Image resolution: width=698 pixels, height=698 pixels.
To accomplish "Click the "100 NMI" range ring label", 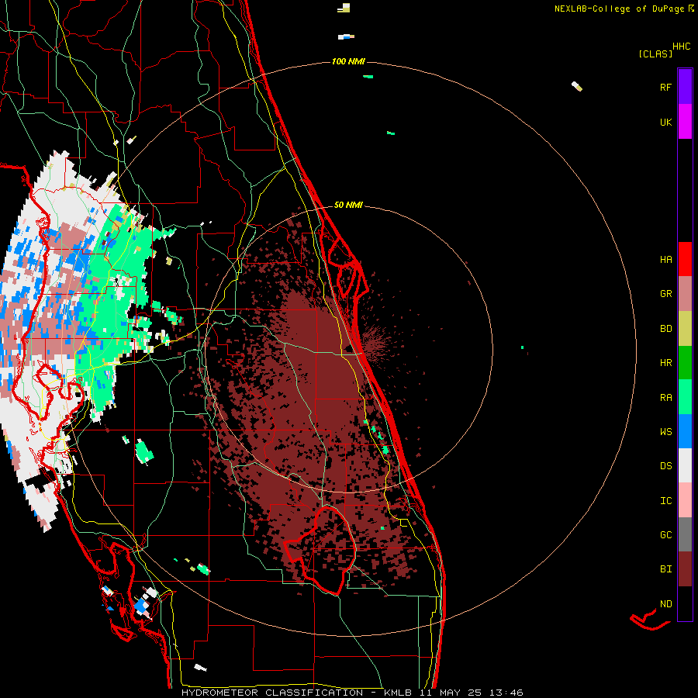I will coord(348,61).
